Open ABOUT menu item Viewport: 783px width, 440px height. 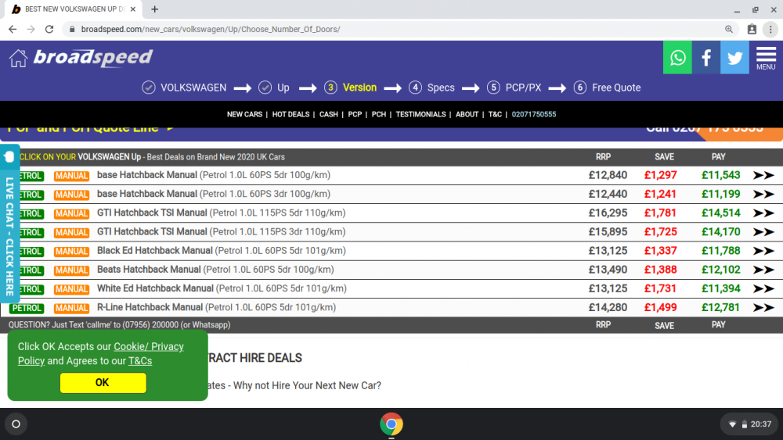pyautogui.click(x=467, y=114)
